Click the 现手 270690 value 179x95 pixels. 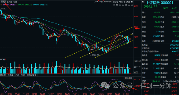156,36
